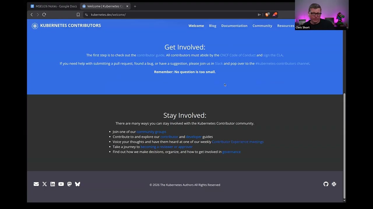Viewport: 373px width, 209px height.
Task: Open the contributor guides link in the list
Action: tap(169, 137)
